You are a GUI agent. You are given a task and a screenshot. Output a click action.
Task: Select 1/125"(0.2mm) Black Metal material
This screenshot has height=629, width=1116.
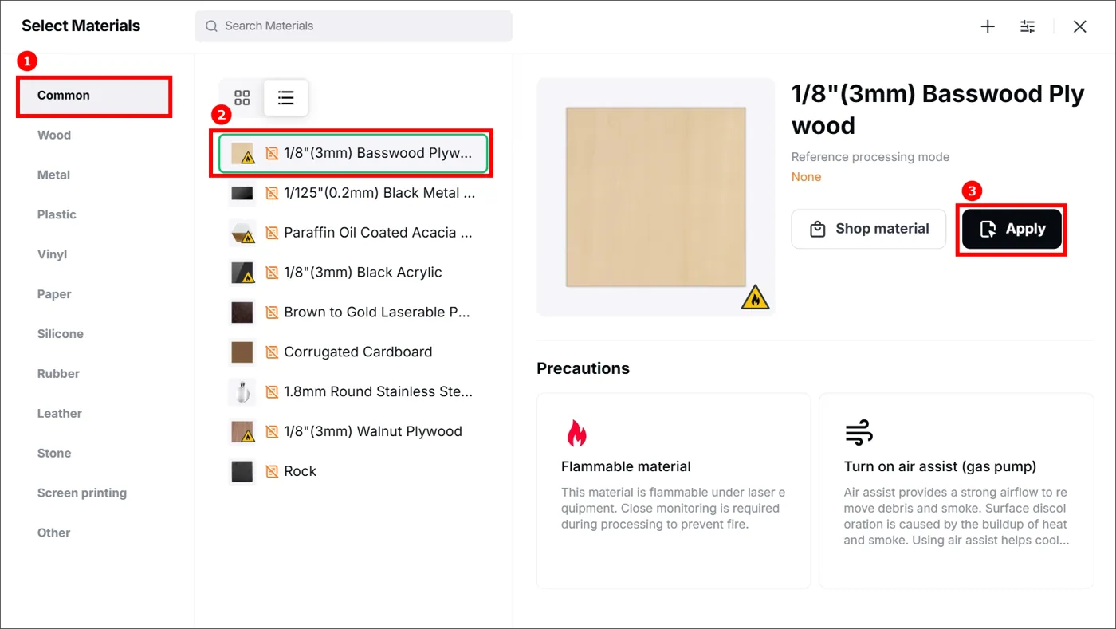[x=352, y=193]
